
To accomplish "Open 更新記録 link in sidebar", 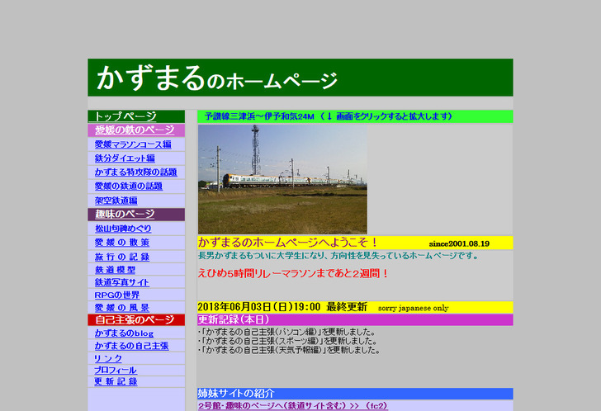I will (x=115, y=382).
